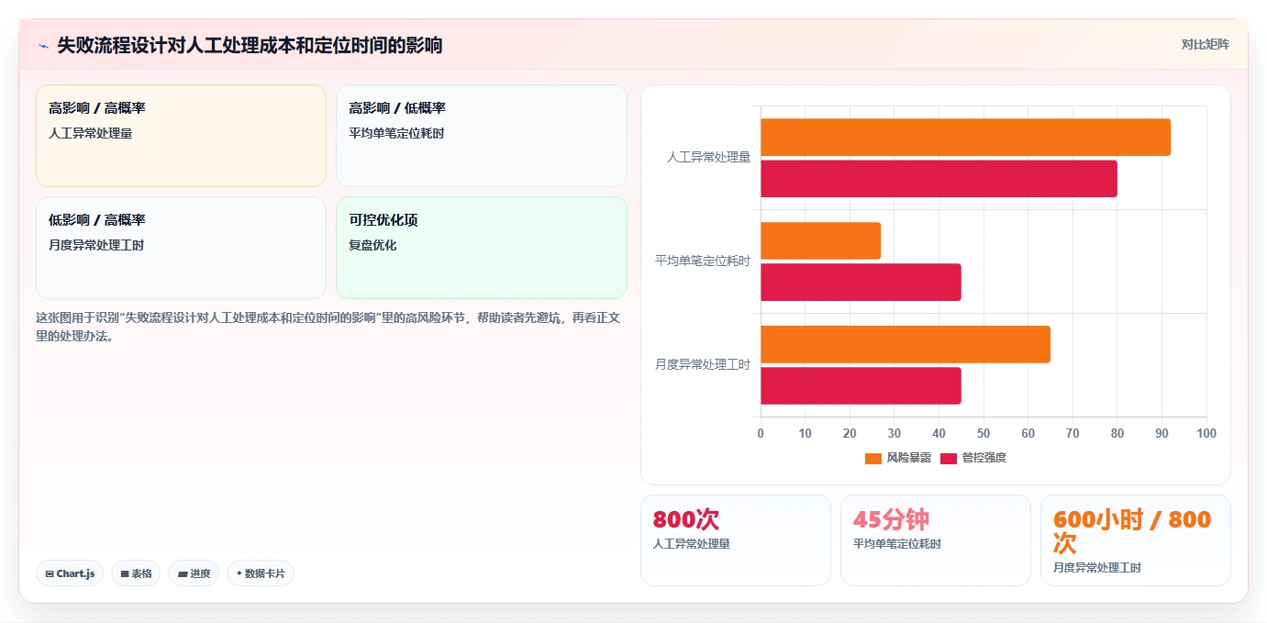Click the title 失败流程设计对人工处理成本和定位时间的影响
The width and height of the screenshot is (1267, 623).
pyautogui.click(x=250, y=45)
